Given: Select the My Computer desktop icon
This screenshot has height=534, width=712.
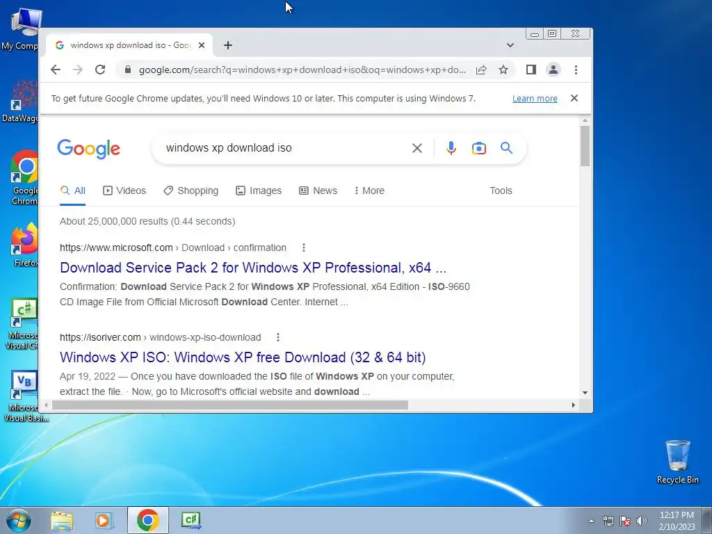Looking at the screenshot, I should click(20, 29).
